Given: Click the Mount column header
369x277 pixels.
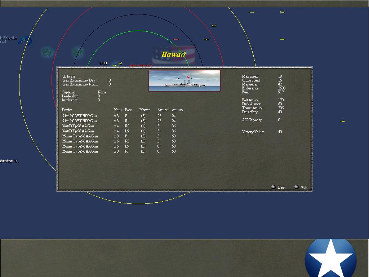Looking at the screenshot, I should tap(145, 110).
